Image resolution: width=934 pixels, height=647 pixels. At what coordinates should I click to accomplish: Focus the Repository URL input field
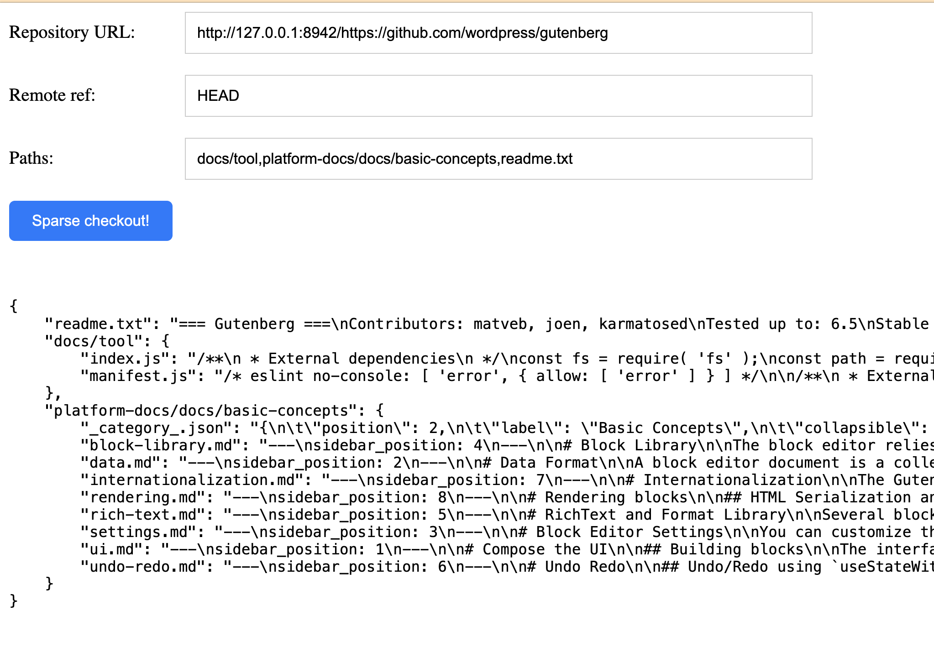pos(498,33)
